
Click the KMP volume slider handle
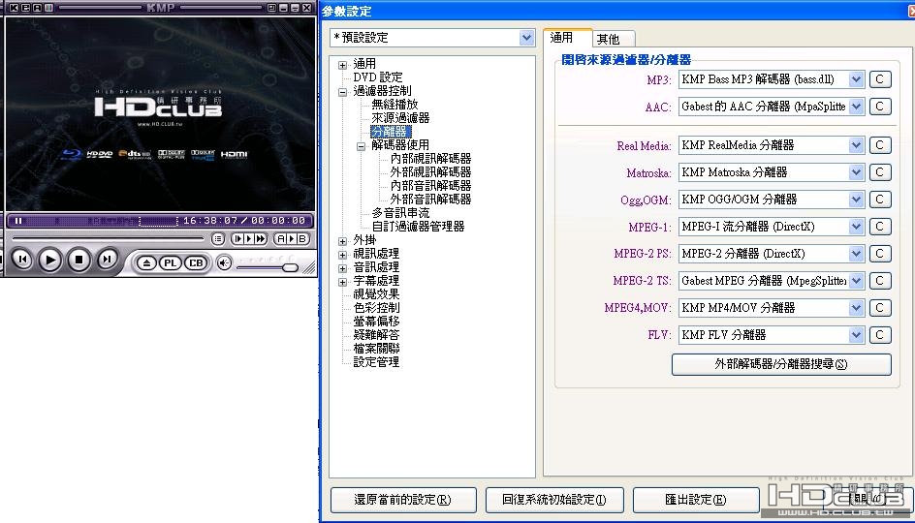coord(290,267)
